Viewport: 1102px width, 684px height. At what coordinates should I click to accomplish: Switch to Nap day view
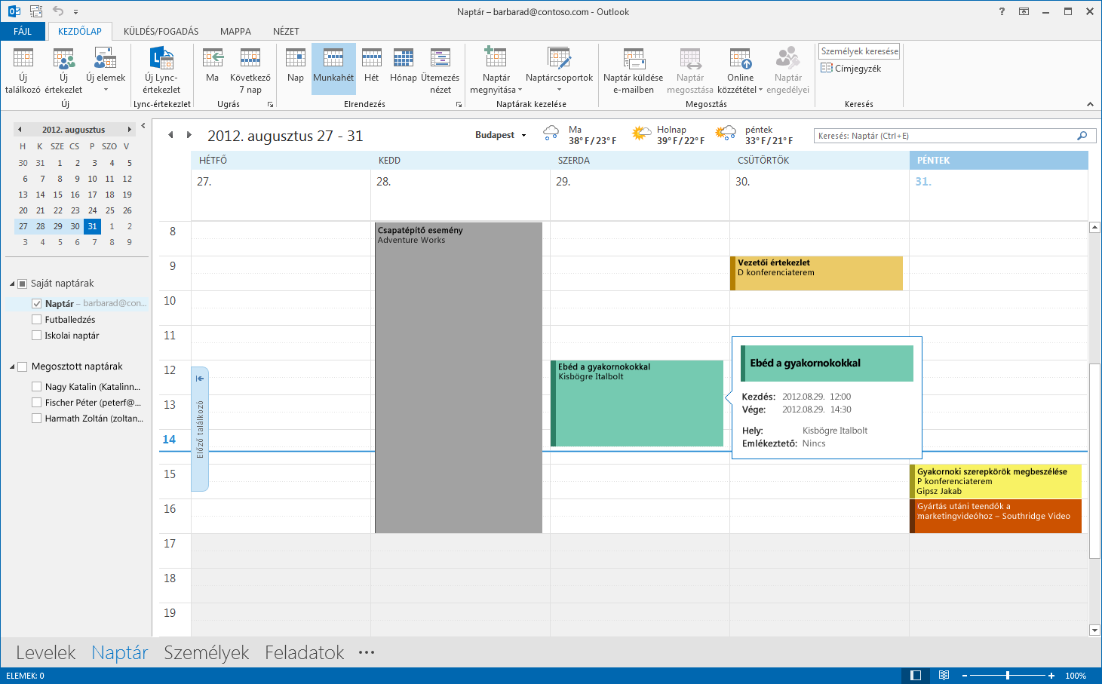point(296,66)
